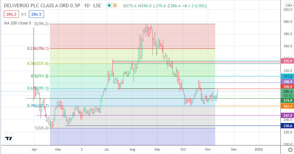Click the Apr label on the time axis

[35, 149]
